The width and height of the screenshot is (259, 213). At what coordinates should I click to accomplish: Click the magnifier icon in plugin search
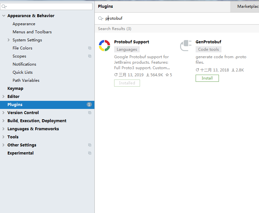[101, 18]
